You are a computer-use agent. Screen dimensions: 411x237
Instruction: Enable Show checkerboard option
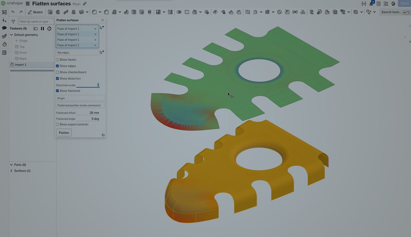(57, 72)
